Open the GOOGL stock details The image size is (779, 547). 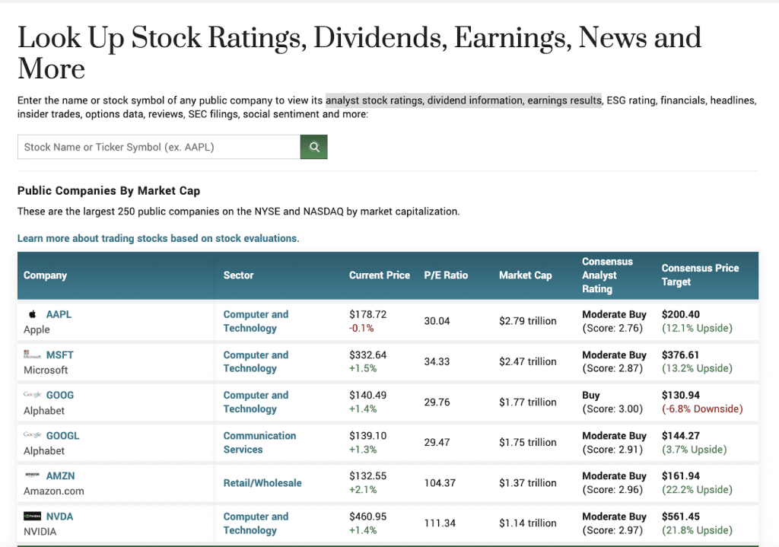[61, 435]
